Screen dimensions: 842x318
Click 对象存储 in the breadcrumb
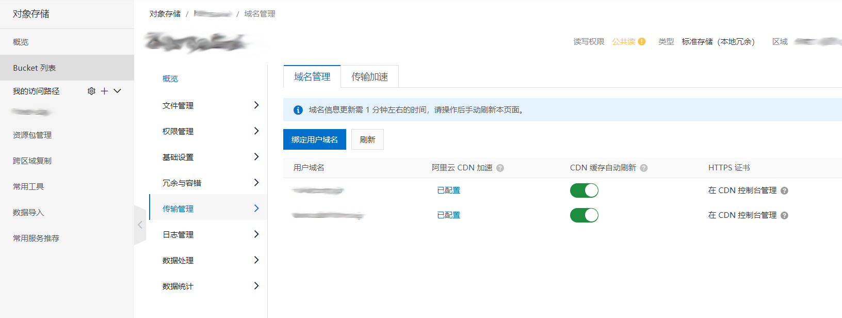165,14
